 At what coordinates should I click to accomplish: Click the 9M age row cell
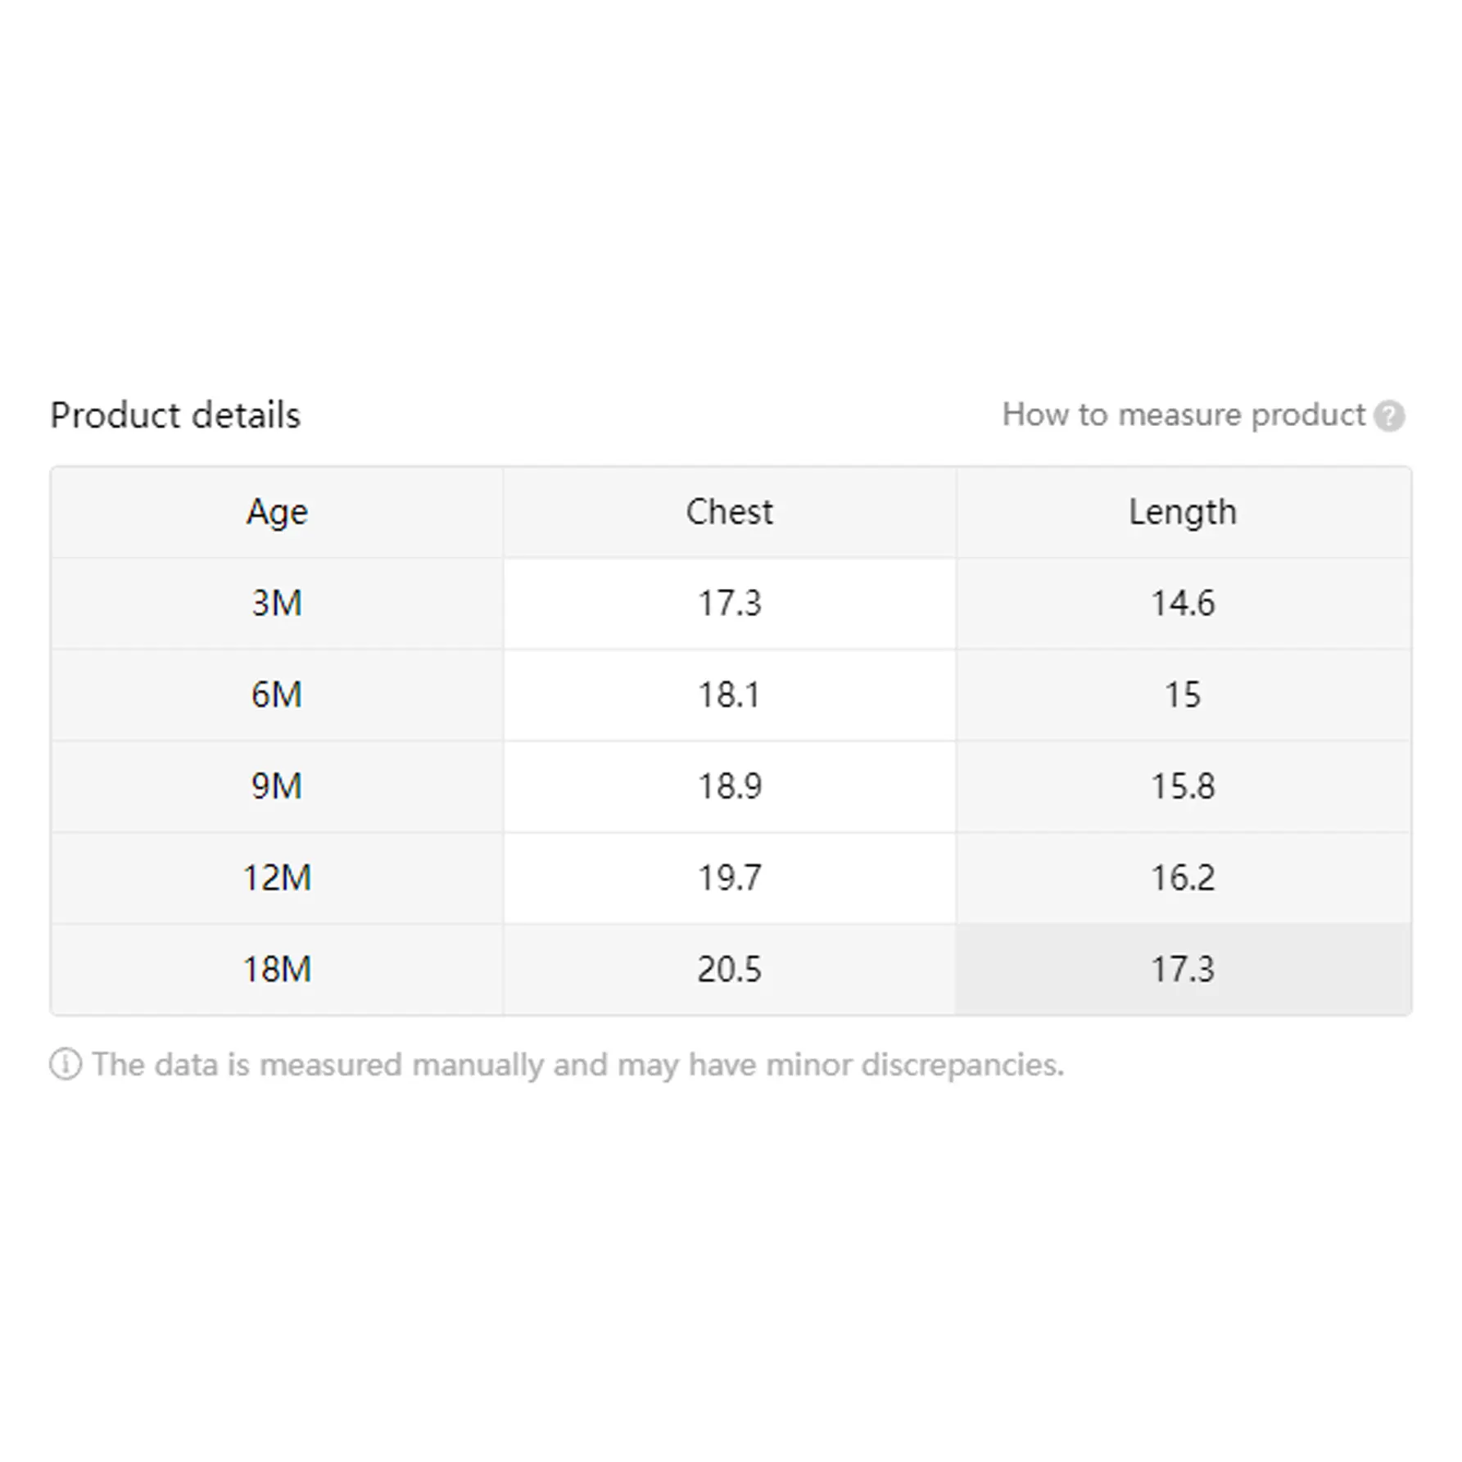tap(277, 786)
